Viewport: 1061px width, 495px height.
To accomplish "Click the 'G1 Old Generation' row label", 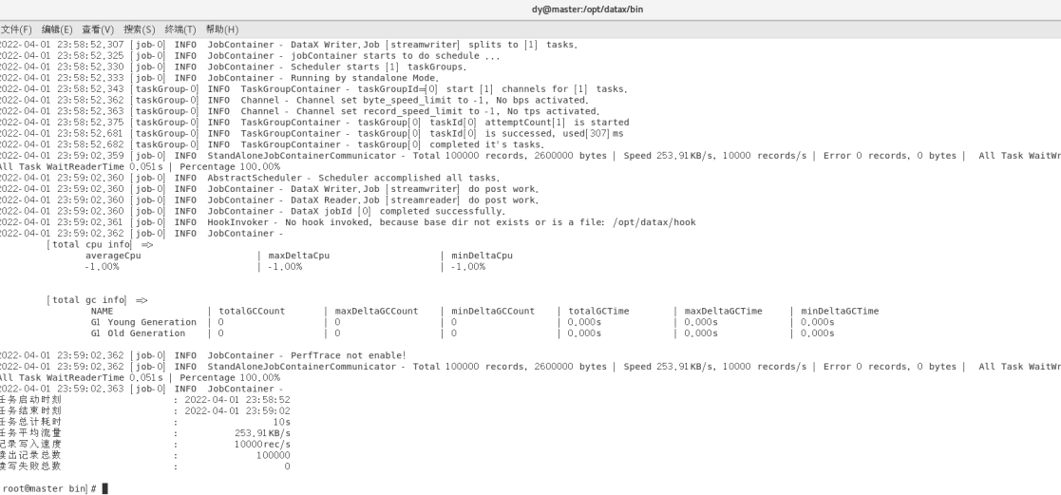I will [x=138, y=333].
